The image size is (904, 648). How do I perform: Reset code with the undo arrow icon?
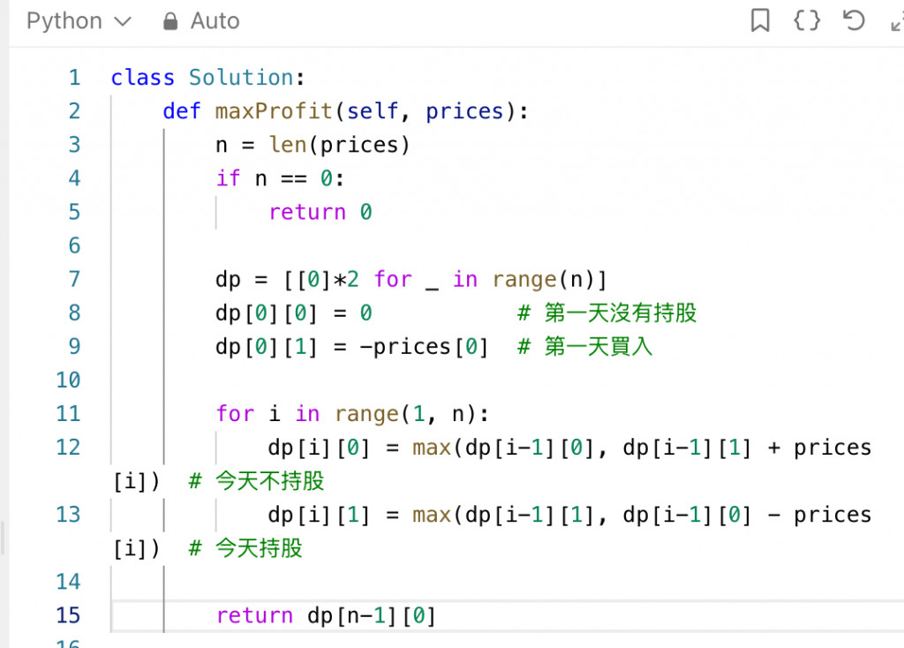tap(854, 20)
